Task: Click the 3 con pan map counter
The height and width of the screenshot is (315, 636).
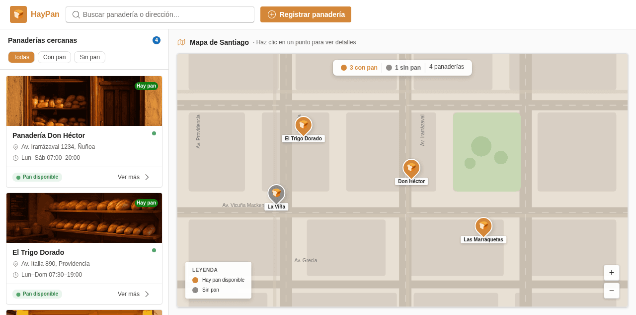Action: tap(359, 68)
